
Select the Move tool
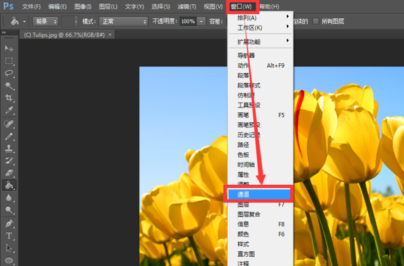9,48
